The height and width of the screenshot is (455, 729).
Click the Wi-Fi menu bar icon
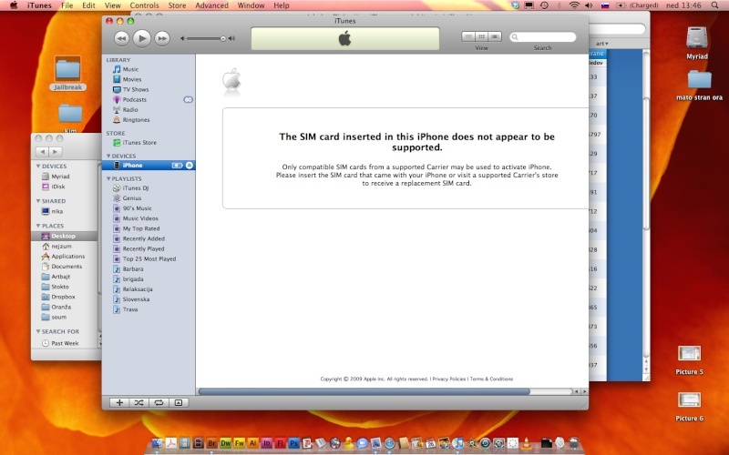coord(575,5)
